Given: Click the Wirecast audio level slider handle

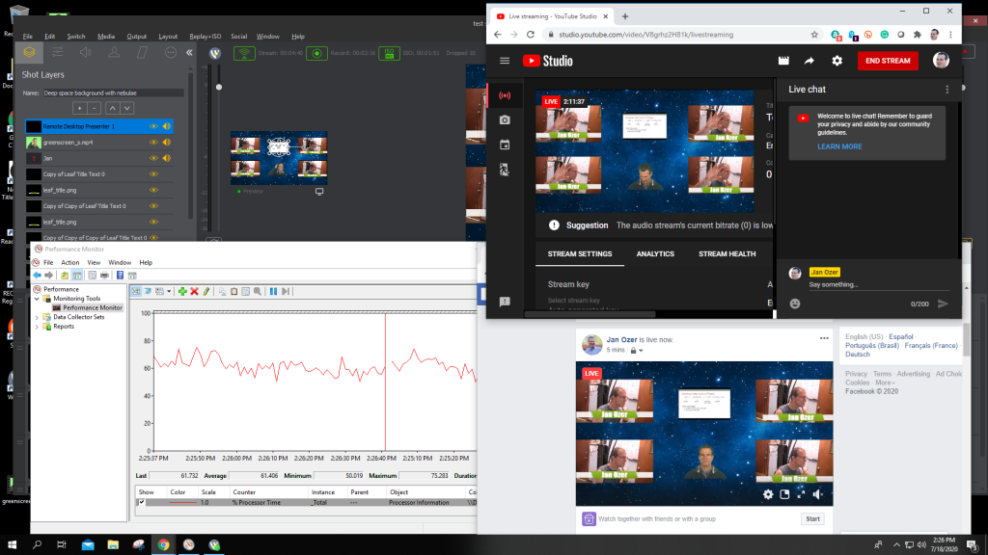Looking at the screenshot, I should (x=219, y=88).
